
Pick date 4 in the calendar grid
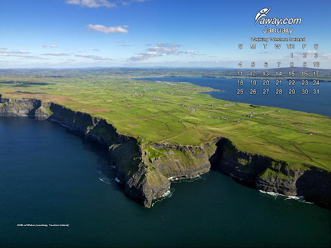pyautogui.click(x=240, y=65)
